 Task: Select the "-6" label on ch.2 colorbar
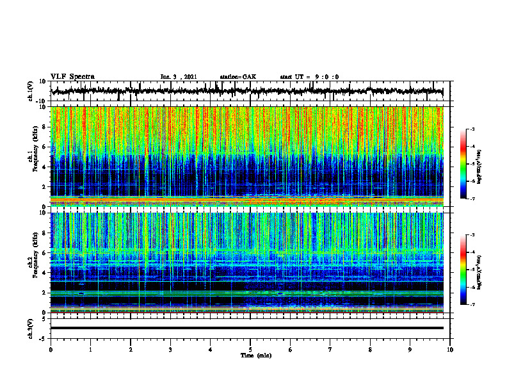tap(472, 287)
